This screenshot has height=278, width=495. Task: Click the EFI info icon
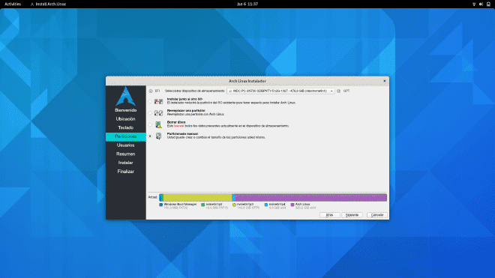point(151,91)
